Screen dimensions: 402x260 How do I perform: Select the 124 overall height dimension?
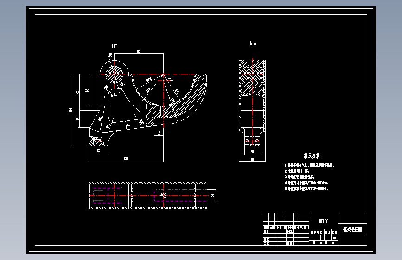70,110
